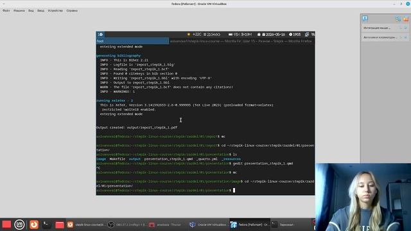Dismiss the Интеграция мыши notification
411x231 pixels.
click(x=405, y=28)
